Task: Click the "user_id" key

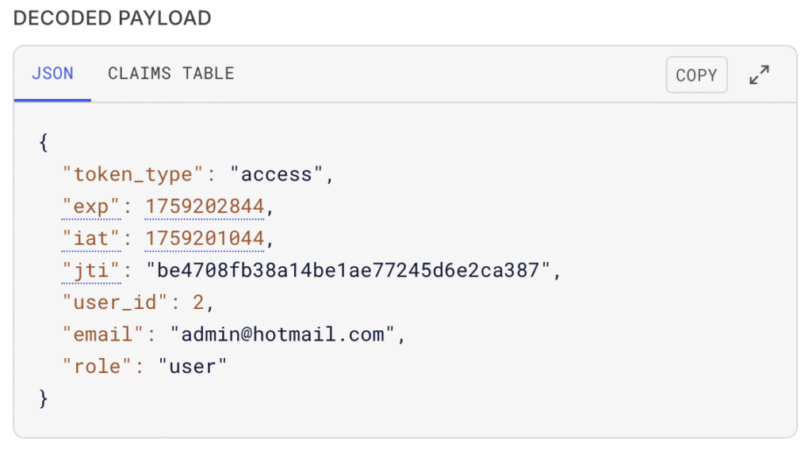Action: click(116, 302)
